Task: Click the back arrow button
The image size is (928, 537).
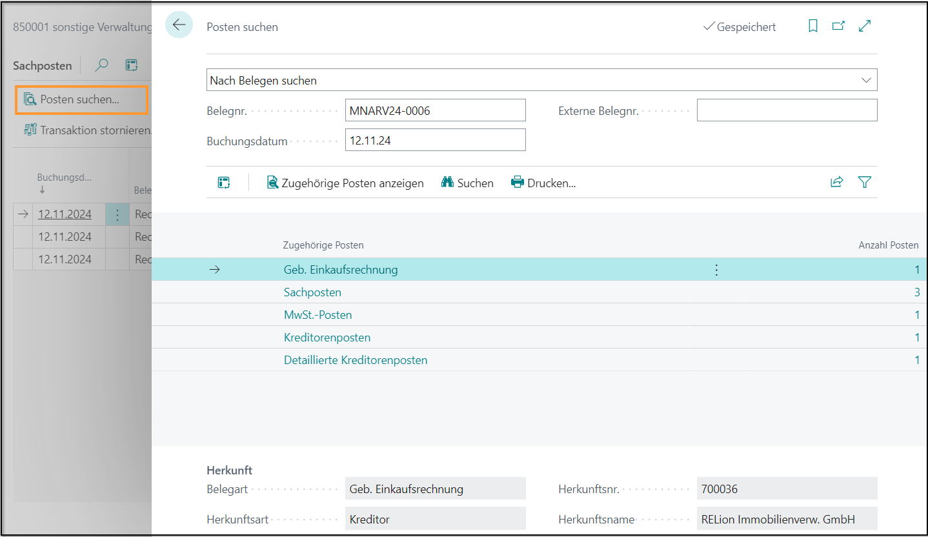Action: 179,25
